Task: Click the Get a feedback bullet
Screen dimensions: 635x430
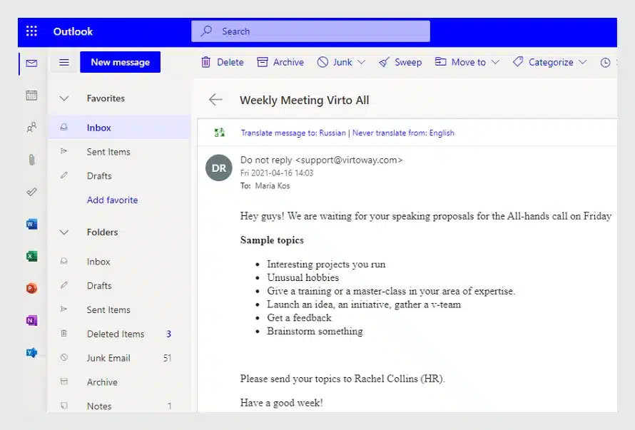Action: point(299,318)
